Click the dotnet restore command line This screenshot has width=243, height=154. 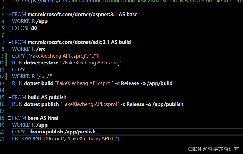coord(67,63)
